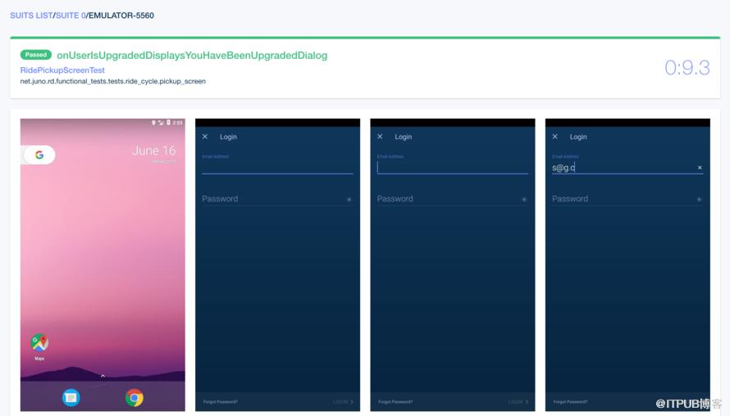
Task: Open the SUITE 0 breadcrumb link
Action: coord(71,16)
